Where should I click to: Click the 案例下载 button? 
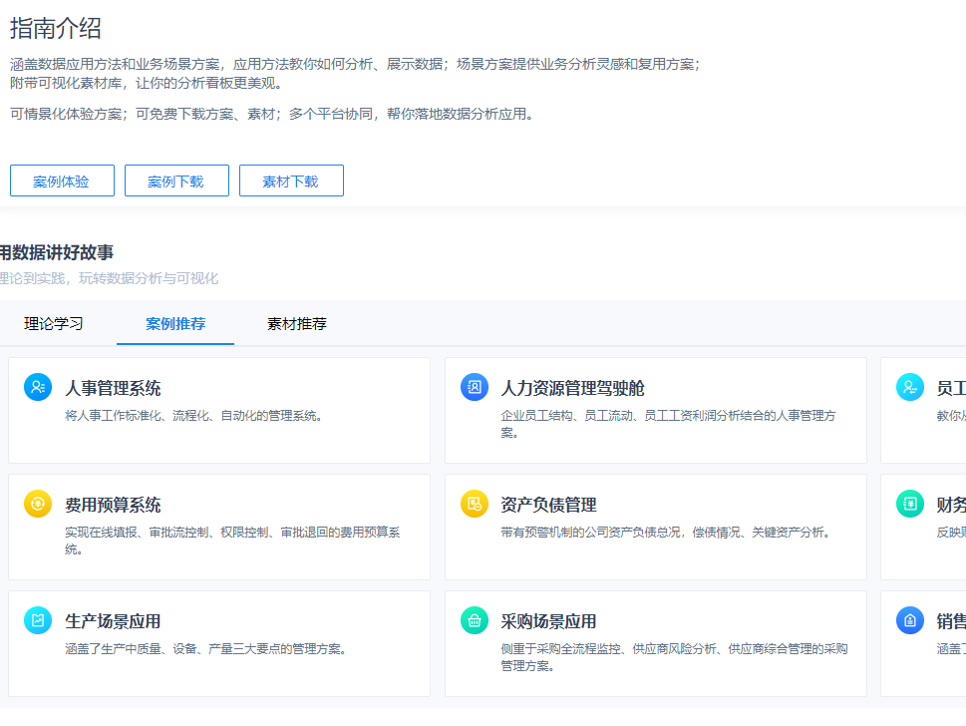pos(176,181)
